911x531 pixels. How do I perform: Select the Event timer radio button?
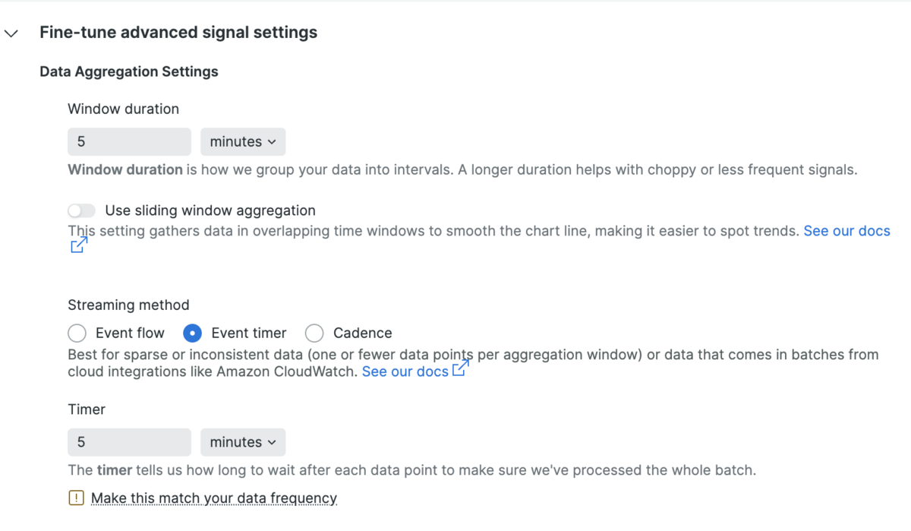pos(193,333)
